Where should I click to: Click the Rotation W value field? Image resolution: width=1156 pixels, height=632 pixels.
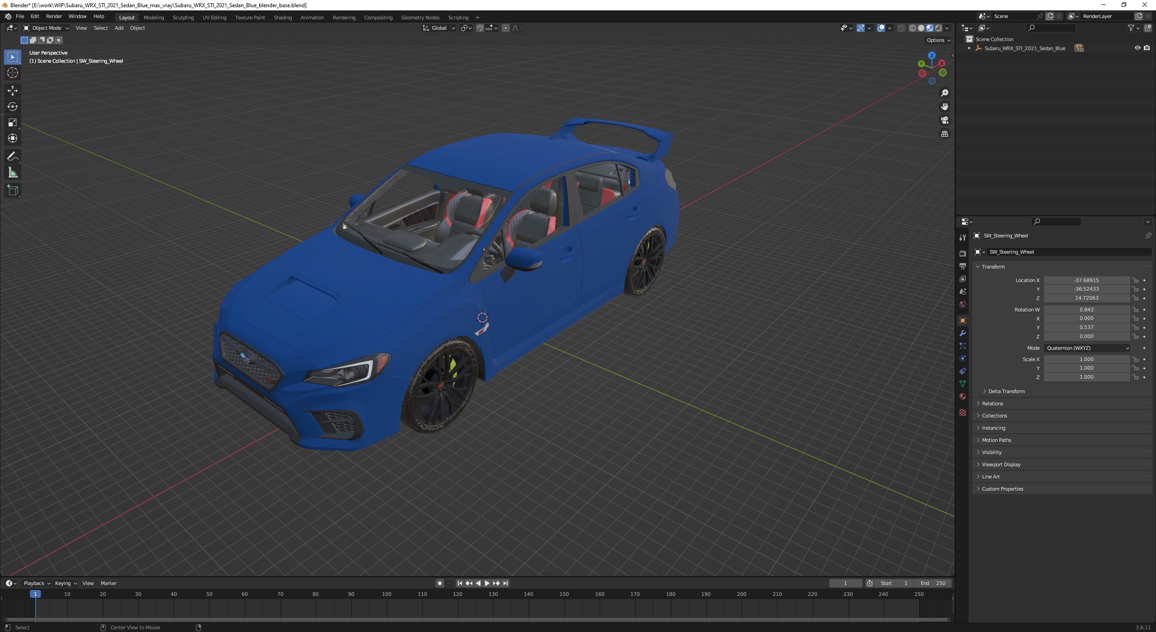pos(1086,310)
